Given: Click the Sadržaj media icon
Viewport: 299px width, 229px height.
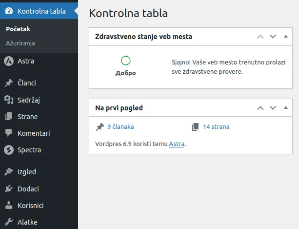Looking at the screenshot, I should (x=8, y=100).
